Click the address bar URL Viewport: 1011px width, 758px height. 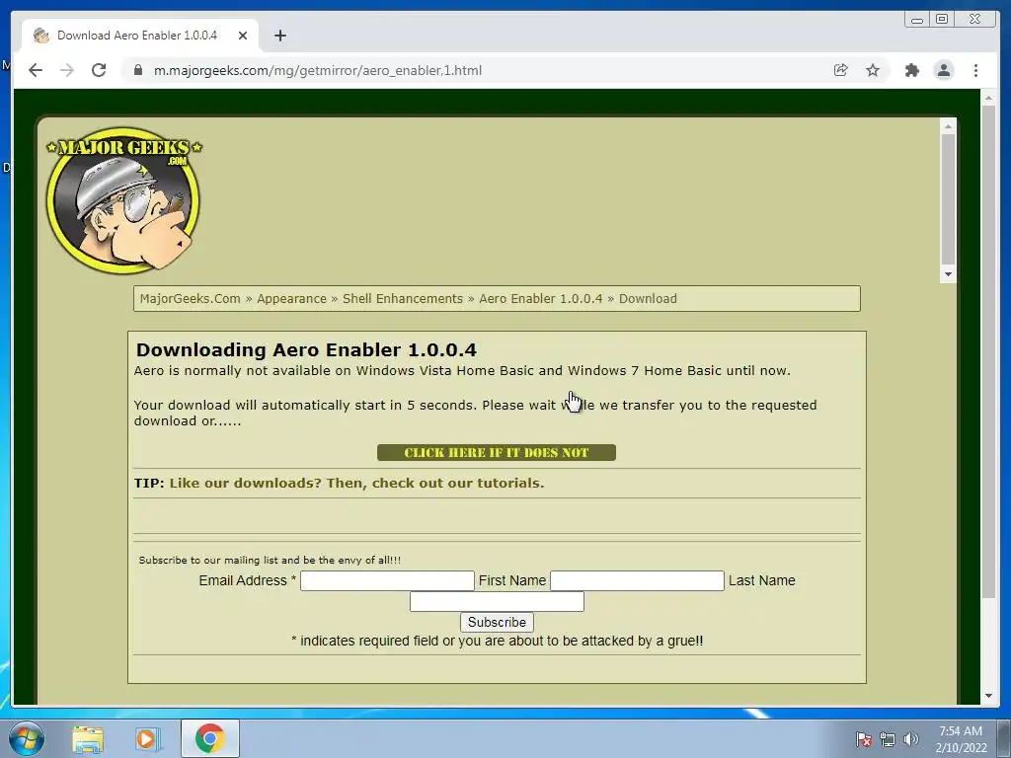pos(317,70)
